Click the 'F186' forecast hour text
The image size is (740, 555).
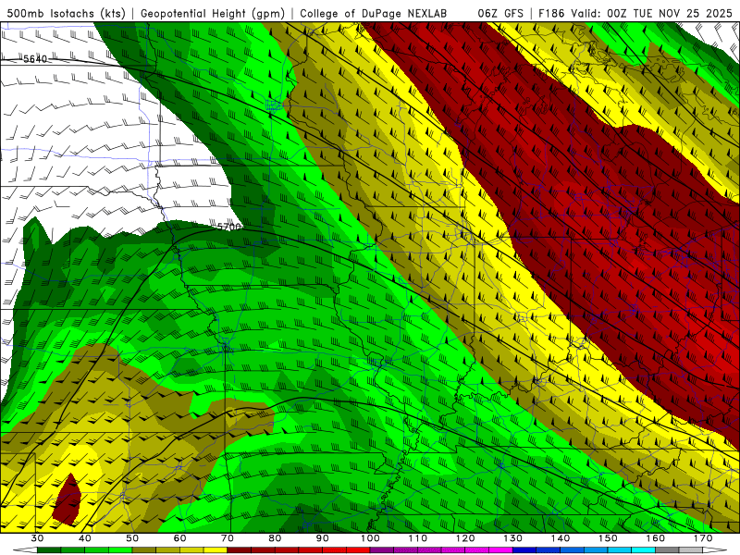[x=551, y=13]
